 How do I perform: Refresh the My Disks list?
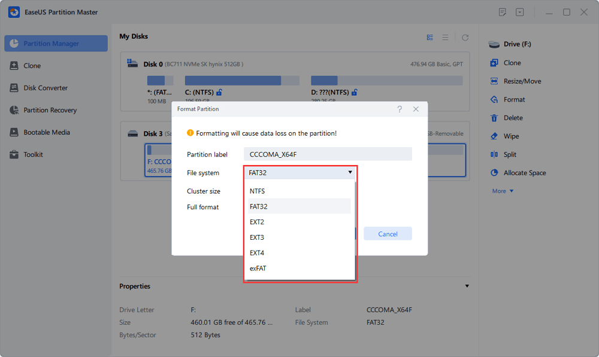(x=465, y=38)
